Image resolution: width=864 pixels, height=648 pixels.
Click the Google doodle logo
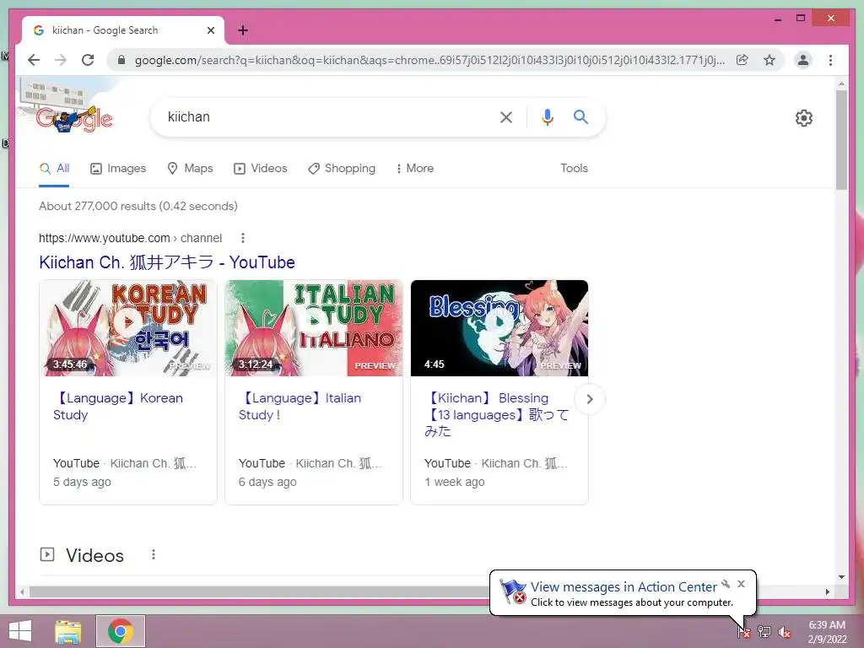click(x=74, y=118)
